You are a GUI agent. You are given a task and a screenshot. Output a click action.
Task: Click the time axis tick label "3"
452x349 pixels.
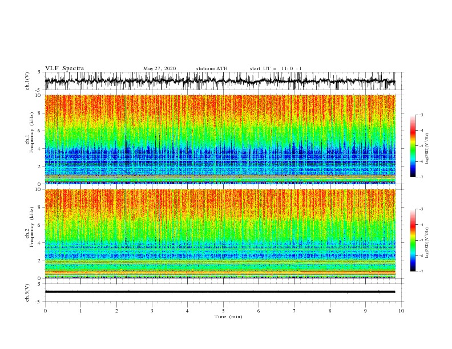[x=152, y=311]
